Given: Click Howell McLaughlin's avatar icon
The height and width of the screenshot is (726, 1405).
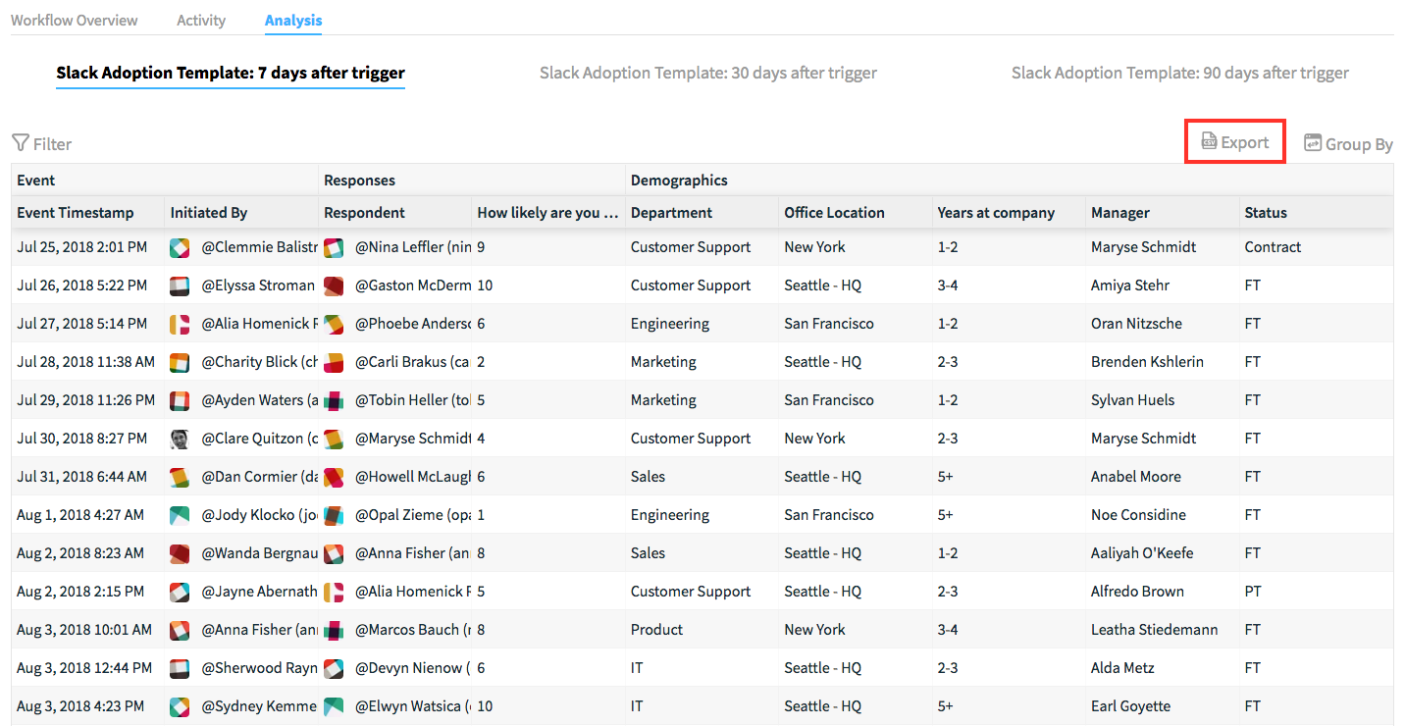Looking at the screenshot, I should click(x=334, y=478).
